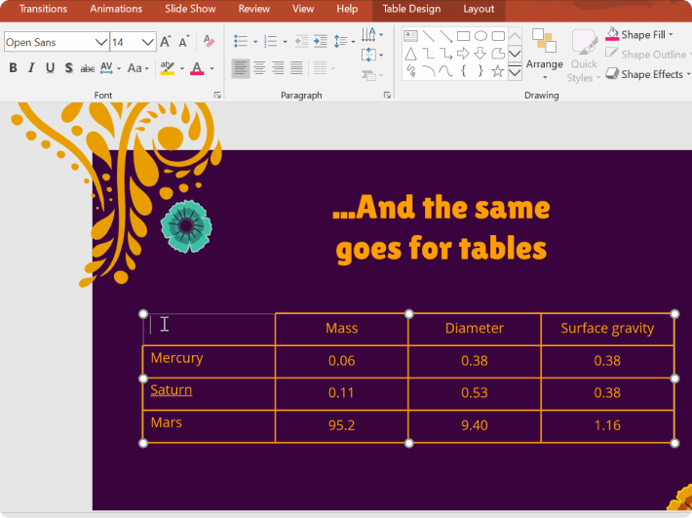Open the Shape Fill dropdown
Image resolution: width=692 pixels, height=518 pixels.
click(x=673, y=35)
